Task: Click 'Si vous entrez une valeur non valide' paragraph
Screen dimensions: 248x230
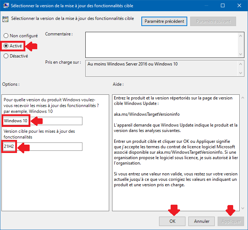Action: click(x=176, y=179)
